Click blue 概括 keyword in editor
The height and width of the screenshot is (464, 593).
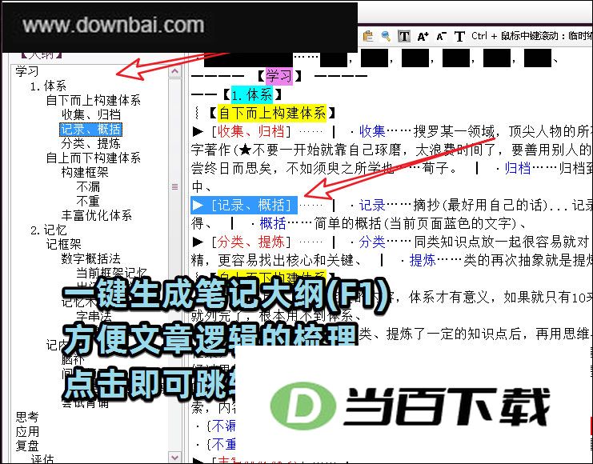[x=273, y=223]
